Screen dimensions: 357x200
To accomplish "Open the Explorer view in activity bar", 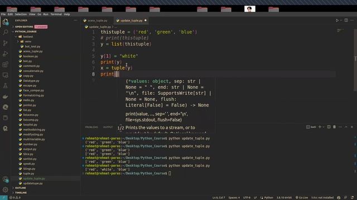I will pos(5,22).
